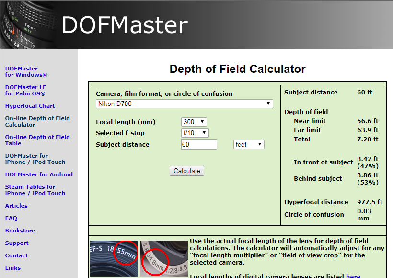Viewport: 393px width, 278px height.
Task: Click the Subject distance input field
Action: (199, 145)
